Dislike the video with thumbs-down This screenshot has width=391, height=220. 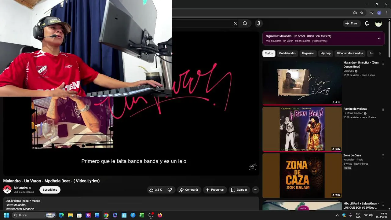click(x=170, y=190)
